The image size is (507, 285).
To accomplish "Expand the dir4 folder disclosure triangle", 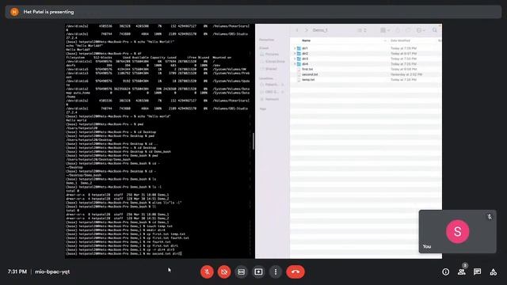I will [295, 64].
